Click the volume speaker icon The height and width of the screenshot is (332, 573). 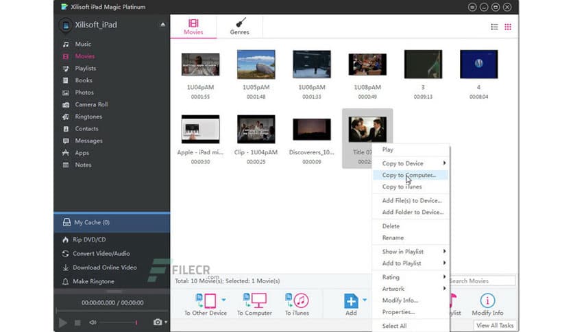tap(93, 322)
